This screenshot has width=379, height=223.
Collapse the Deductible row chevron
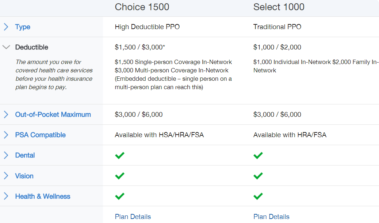pos(6,47)
